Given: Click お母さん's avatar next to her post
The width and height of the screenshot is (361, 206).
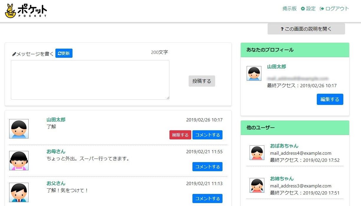Looking at the screenshot, I should click(19, 160).
